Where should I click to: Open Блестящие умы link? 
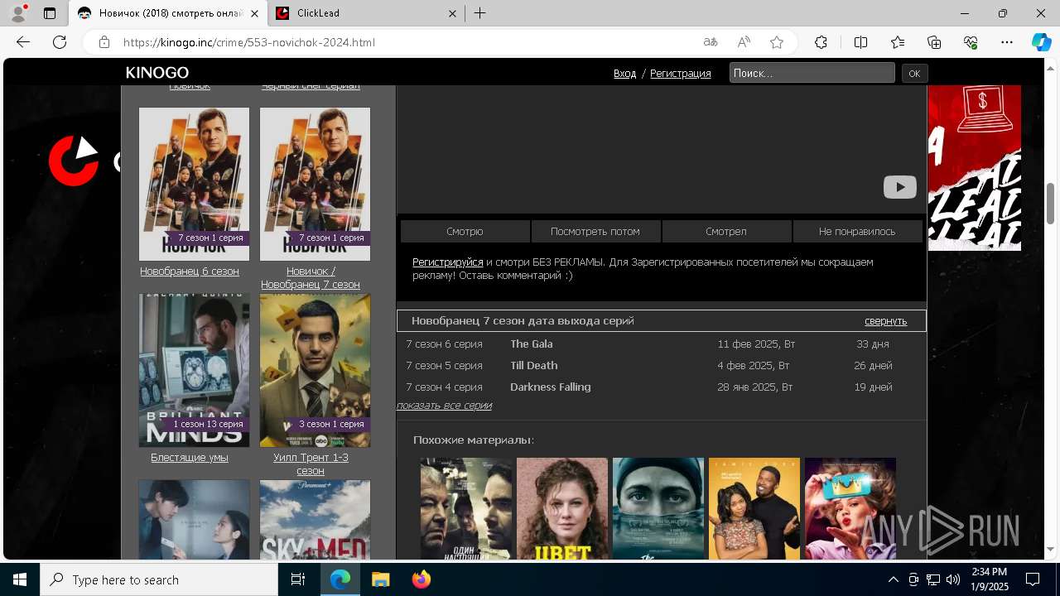[190, 457]
